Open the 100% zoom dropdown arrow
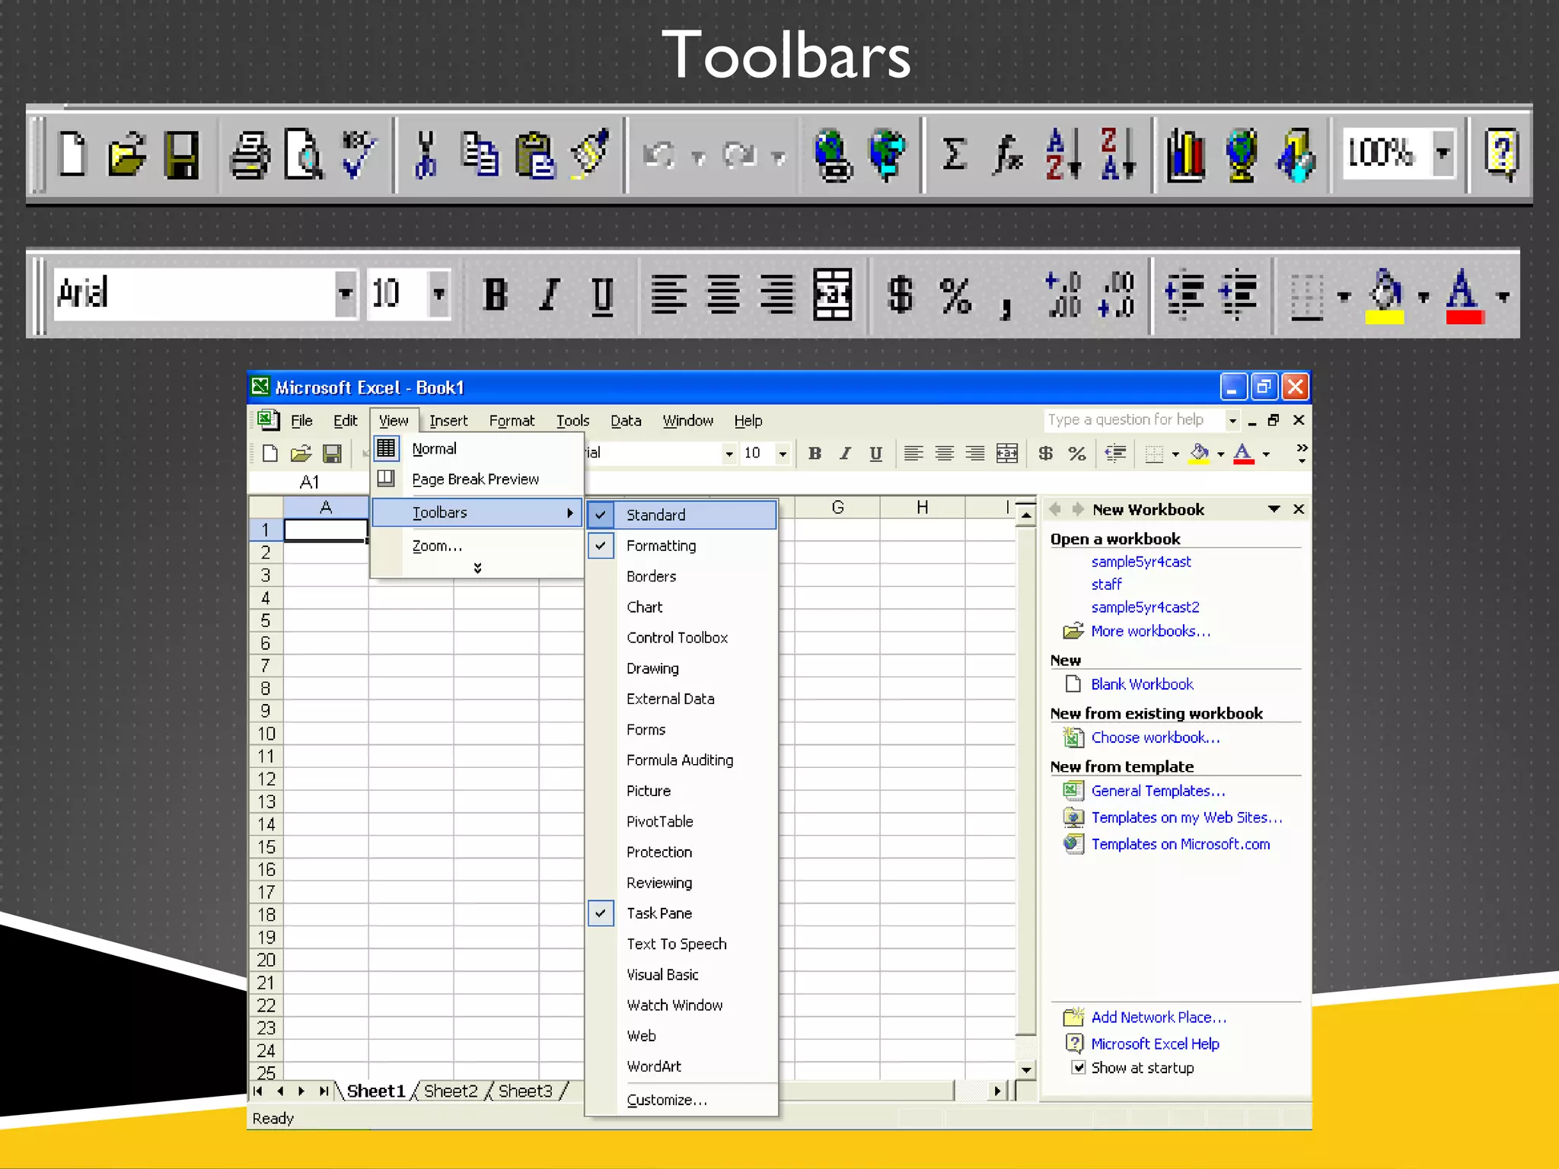Viewport: 1559px width, 1169px height. pos(1443,153)
